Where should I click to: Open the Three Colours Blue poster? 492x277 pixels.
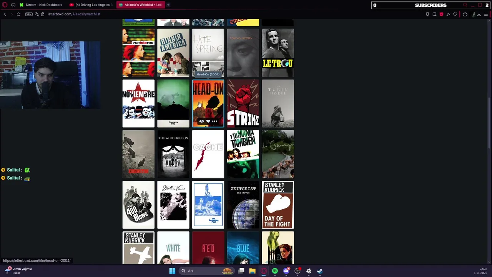point(243,248)
